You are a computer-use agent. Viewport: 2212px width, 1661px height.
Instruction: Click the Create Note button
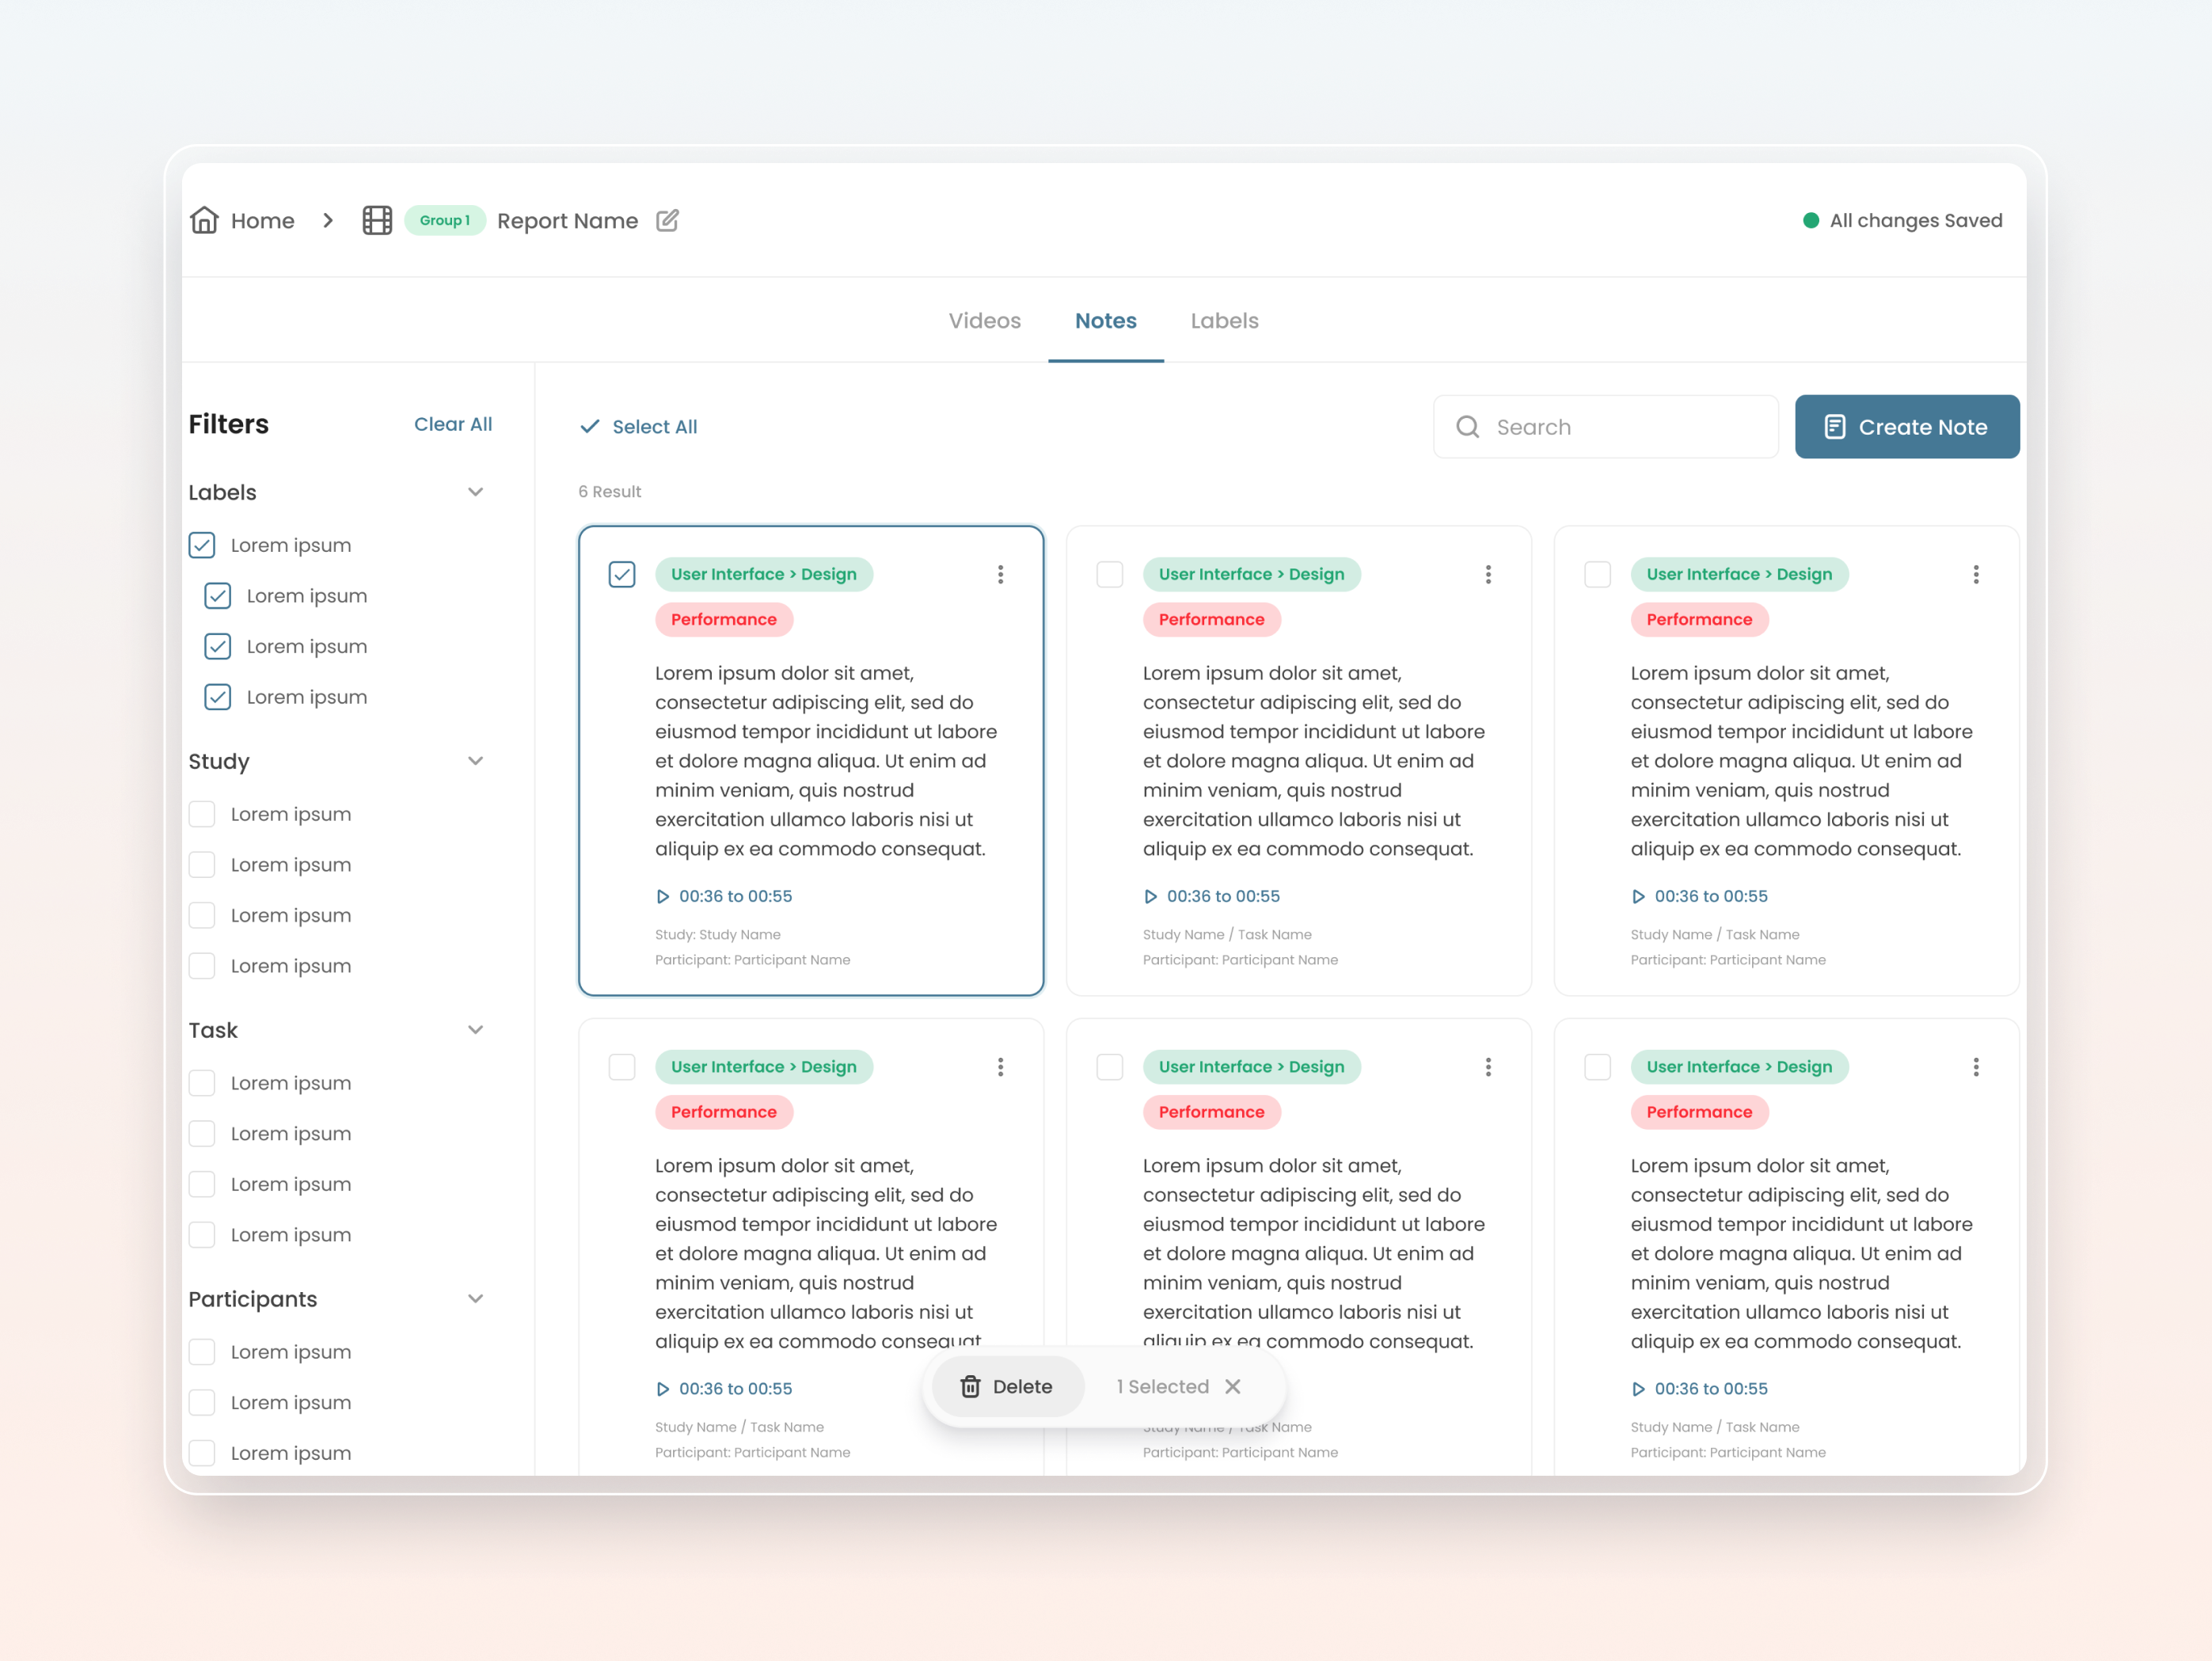[x=1907, y=427]
